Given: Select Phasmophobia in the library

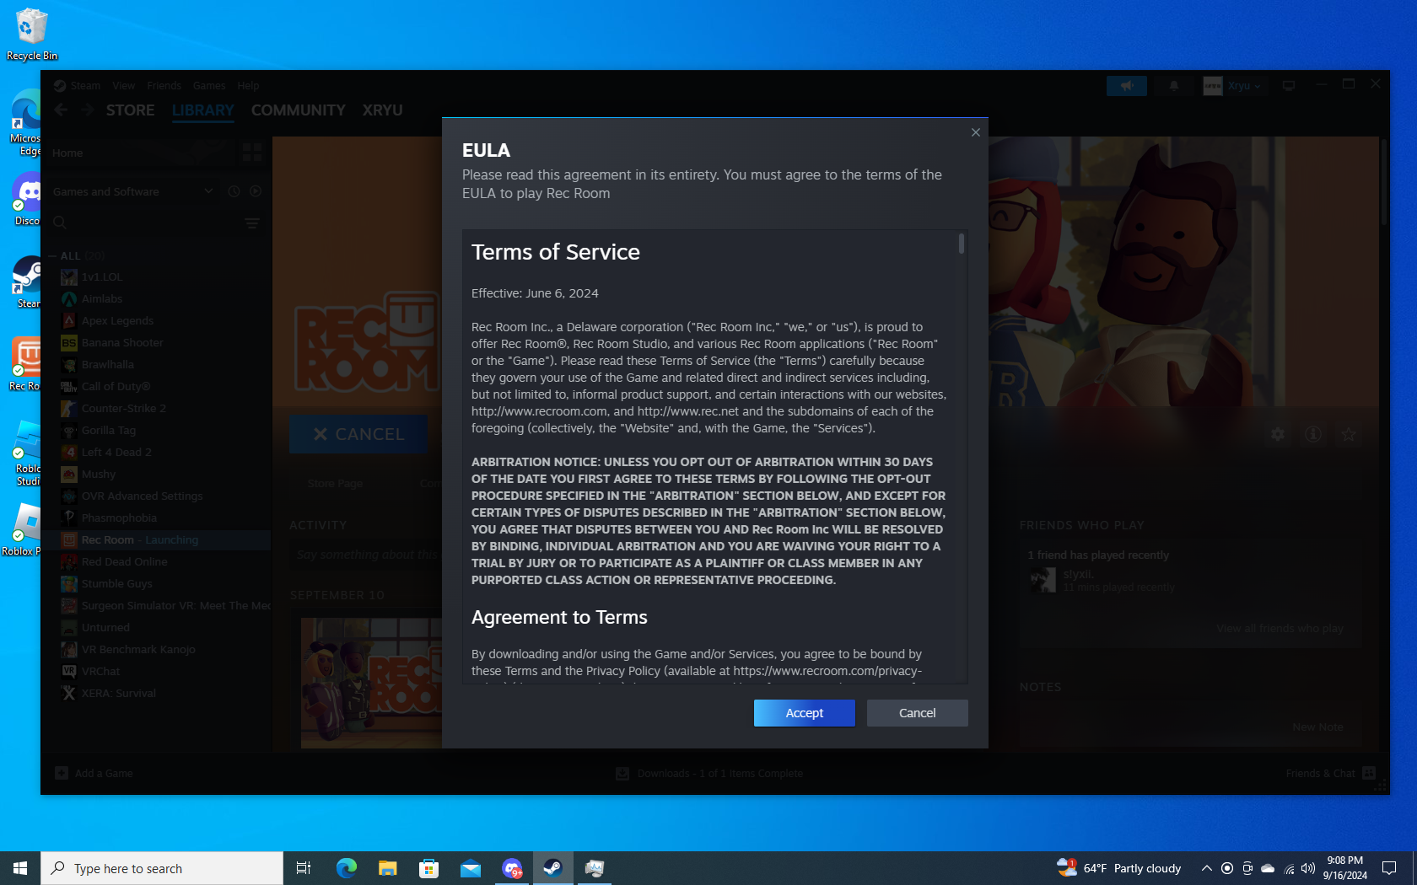Looking at the screenshot, I should pyautogui.click(x=119, y=518).
